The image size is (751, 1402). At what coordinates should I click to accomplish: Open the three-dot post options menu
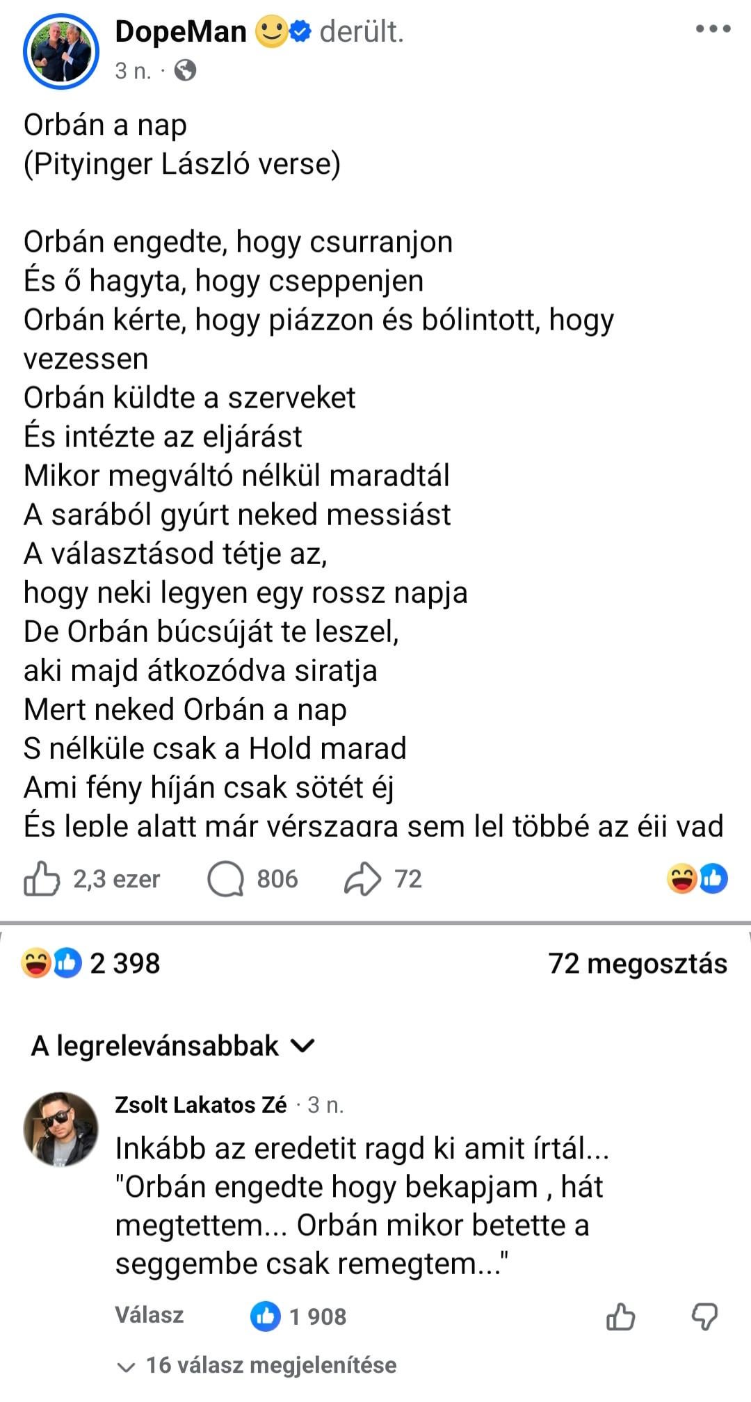pos(713,29)
